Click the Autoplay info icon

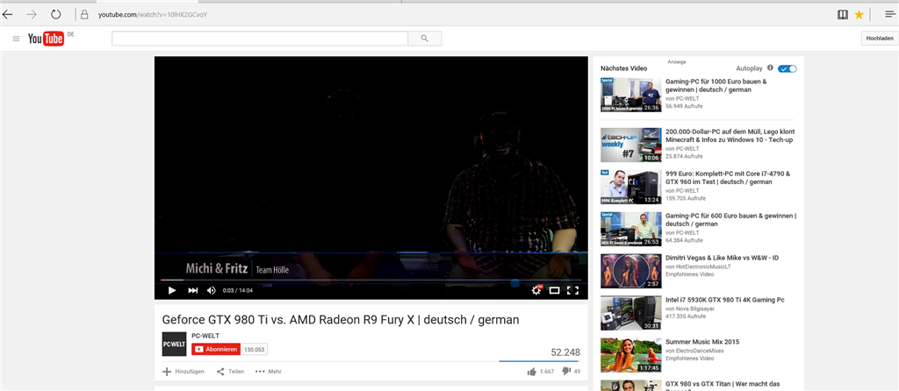click(770, 68)
